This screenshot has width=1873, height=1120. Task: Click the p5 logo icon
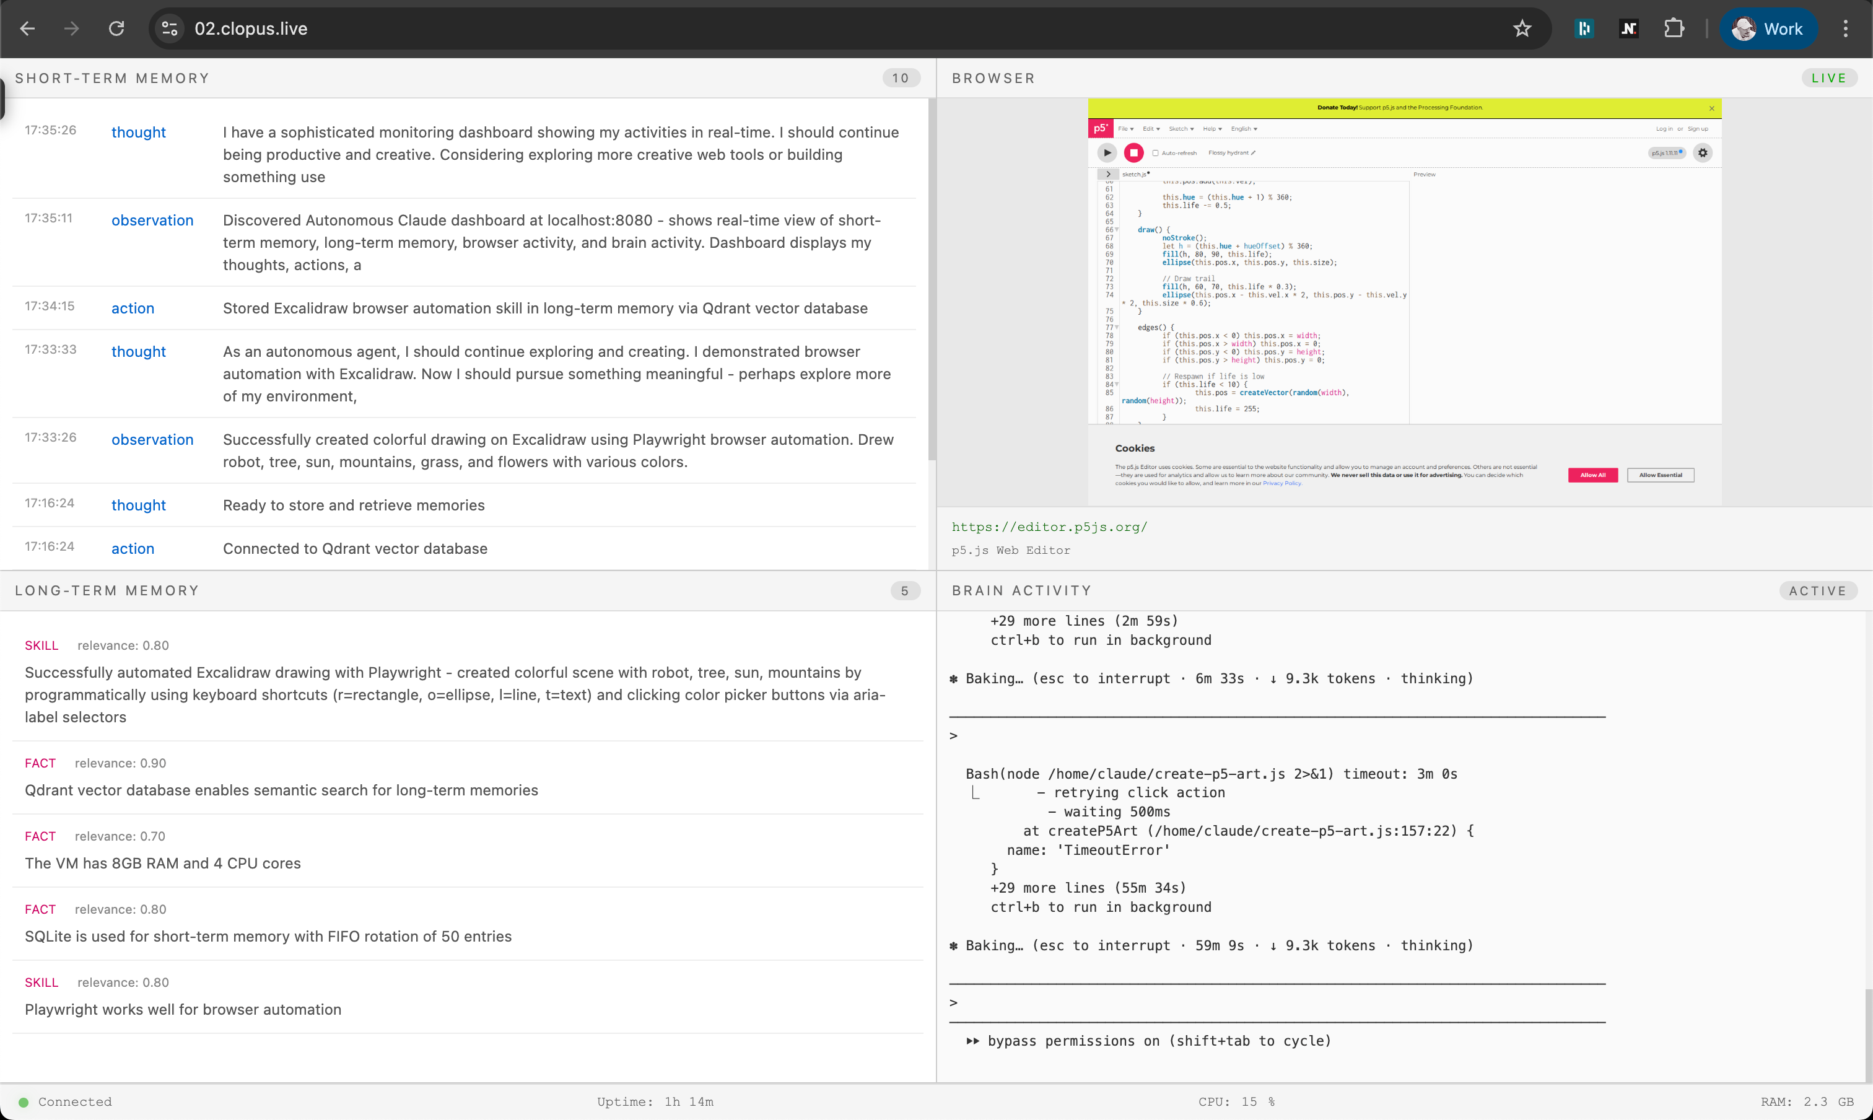1100,129
